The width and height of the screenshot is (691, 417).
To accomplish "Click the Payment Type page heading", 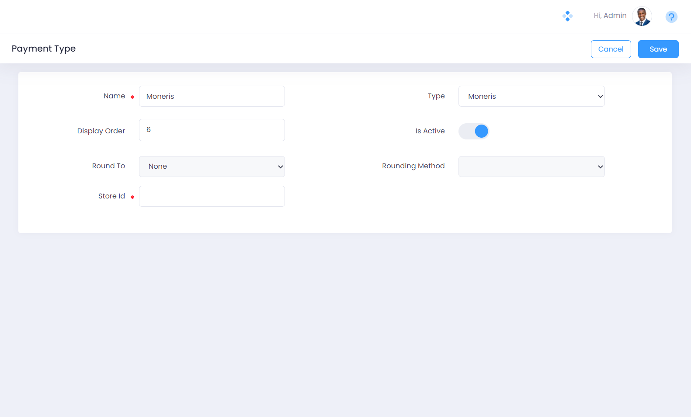I will click(x=44, y=49).
